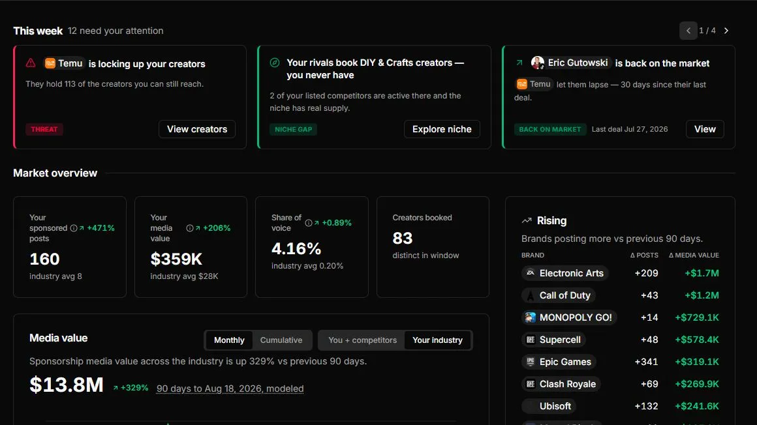Open the Clash Royale brand chip

[x=561, y=384]
